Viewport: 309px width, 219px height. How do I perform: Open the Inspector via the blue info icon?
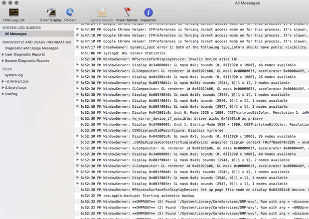click(148, 12)
